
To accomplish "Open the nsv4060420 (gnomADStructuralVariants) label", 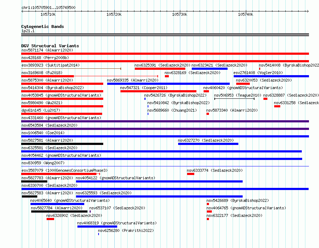I will (x=243, y=88).
